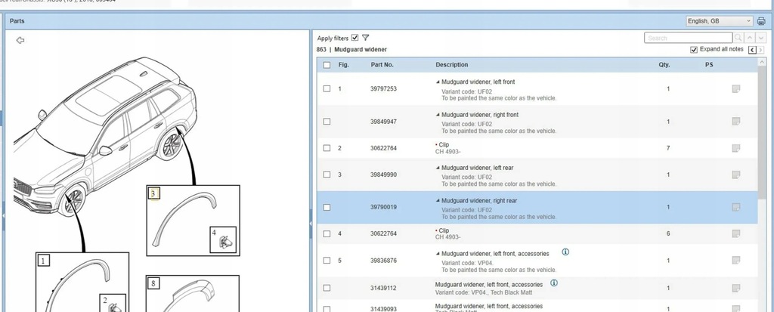Click into the Search field
The height and width of the screenshot is (312, 774).
pos(688,38)
